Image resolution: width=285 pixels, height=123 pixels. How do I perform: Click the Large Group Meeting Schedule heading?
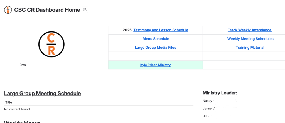[42, 94]
